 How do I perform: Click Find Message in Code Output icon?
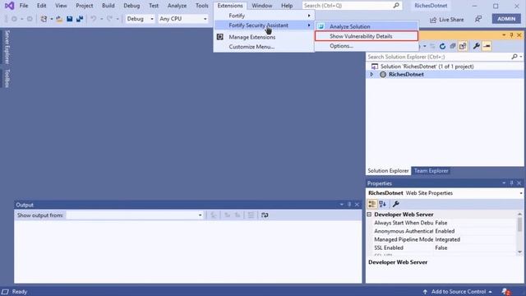tap(214, 215)
